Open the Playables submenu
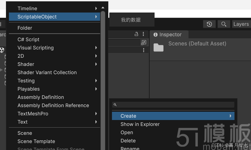 tap(54, 89)
